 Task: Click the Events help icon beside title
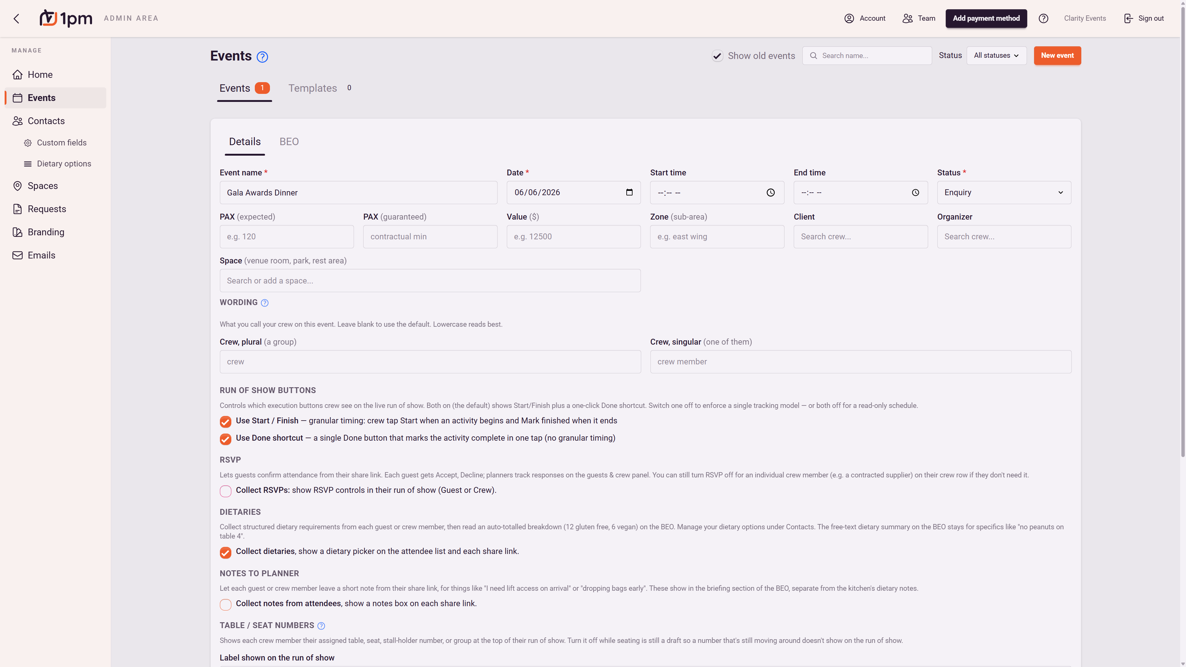tap(262, 57)
